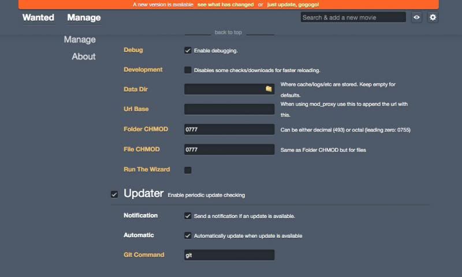462x277 pixels.
Task: Disable the Enable debugging checkbox
Action: tap(188, 50)
